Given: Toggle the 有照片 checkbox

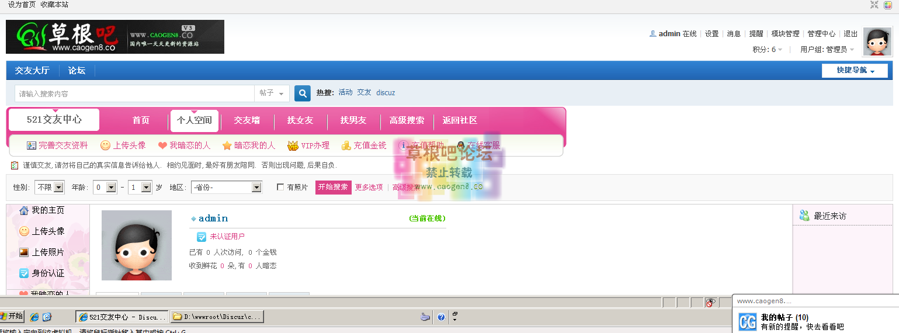Looking at the screenshot, I should click(x=281, y=188).
